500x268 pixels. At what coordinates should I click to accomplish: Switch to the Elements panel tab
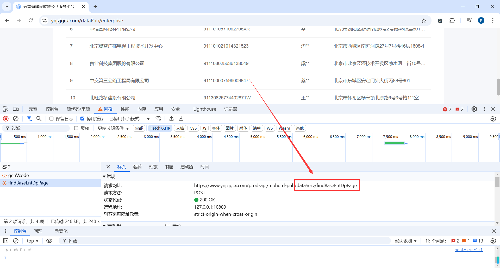(33, 109)
